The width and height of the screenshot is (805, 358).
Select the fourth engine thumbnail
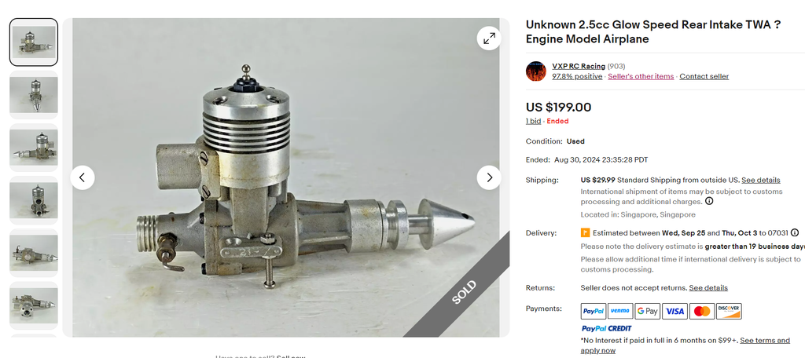coord(34,200)
